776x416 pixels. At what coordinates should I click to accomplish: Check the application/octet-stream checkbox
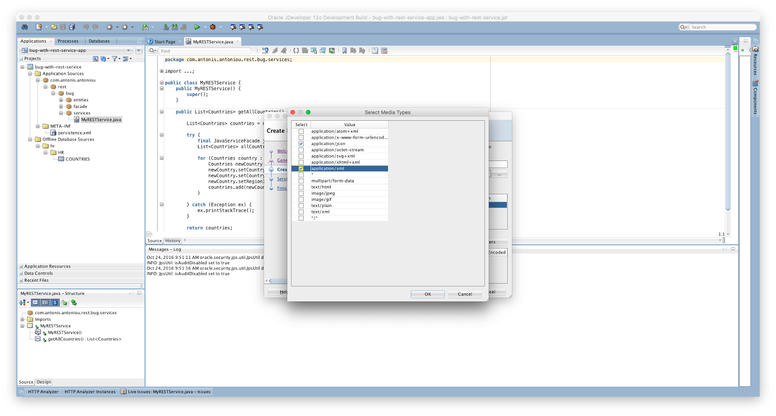coord(301,150)
